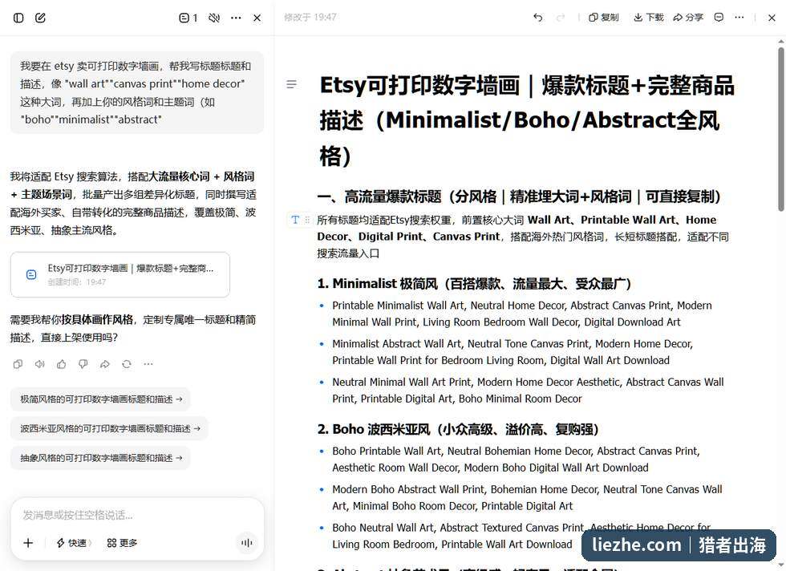Click bullet starting Printable Minimalist Wall Art
This screenshot has width=786, height=571.
click(522, 314)
